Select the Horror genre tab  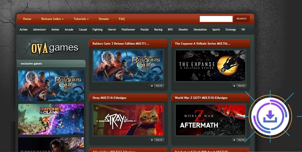point(112,30)
